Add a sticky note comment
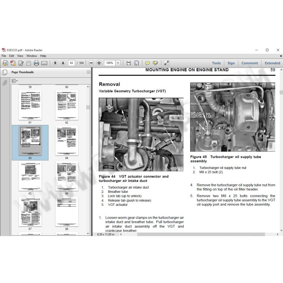 tap(148, 63)
